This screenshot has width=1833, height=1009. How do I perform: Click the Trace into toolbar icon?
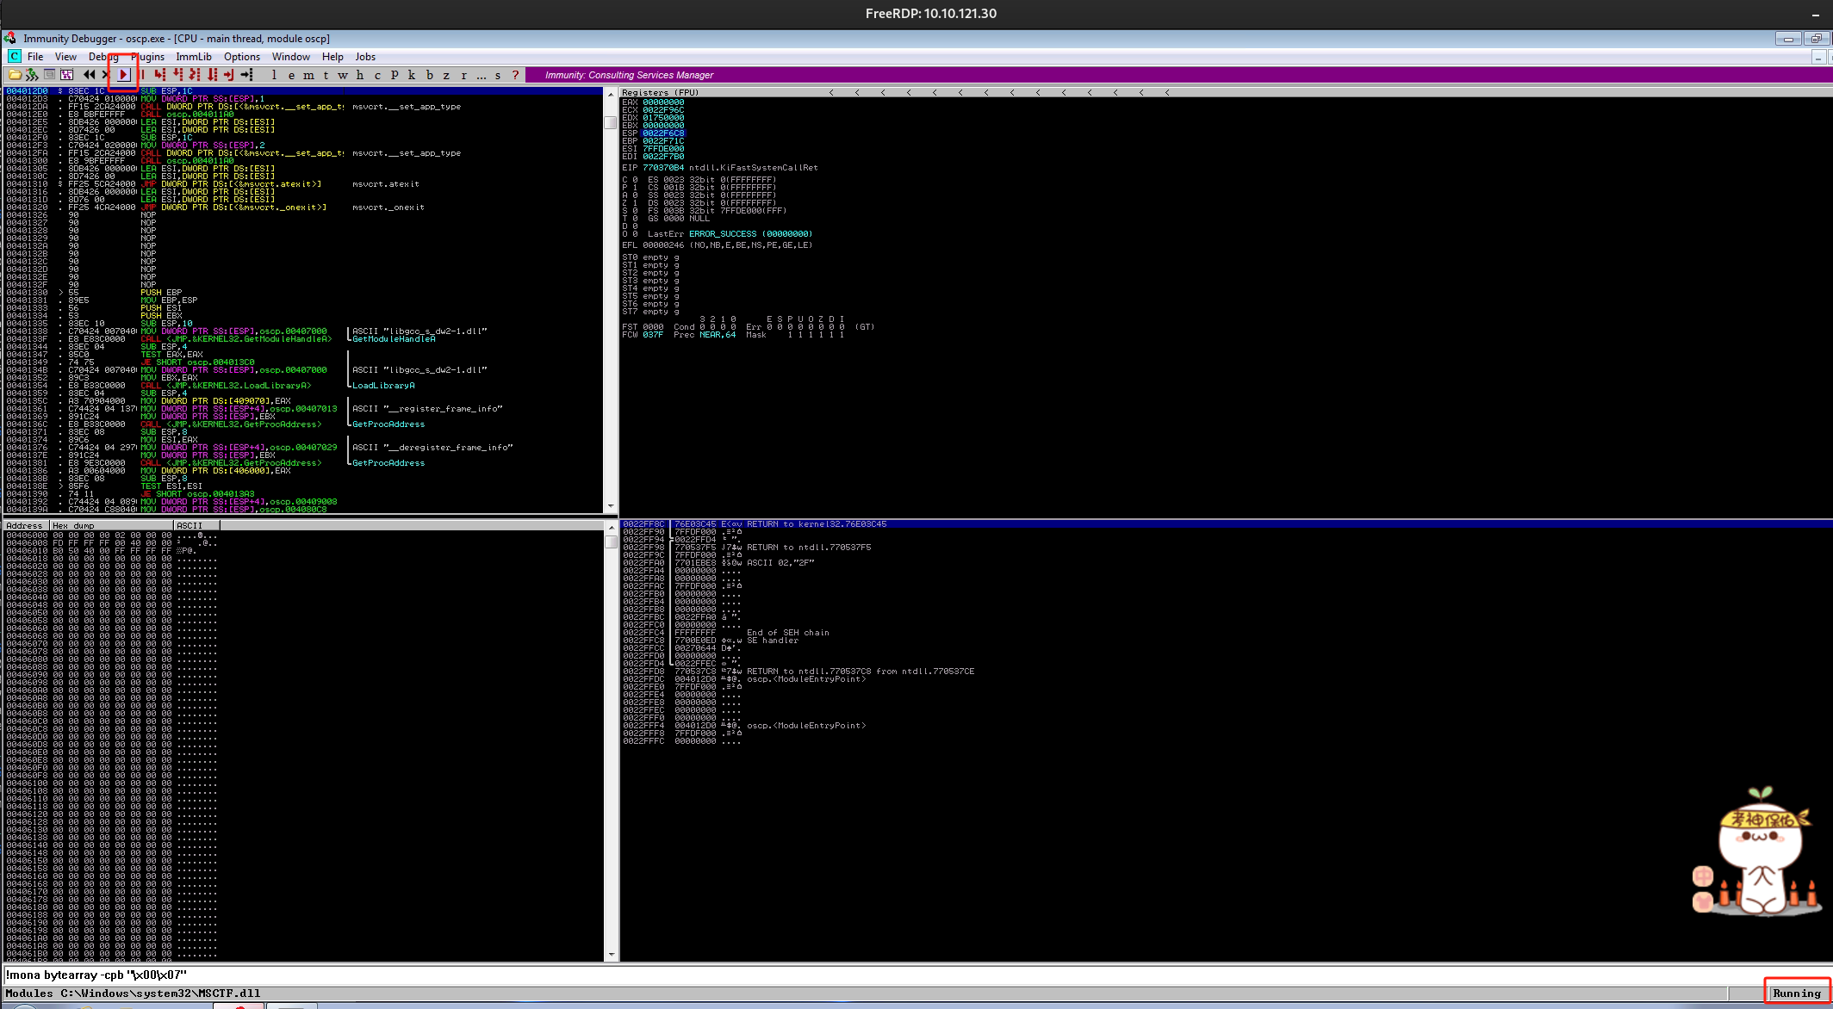195,75
